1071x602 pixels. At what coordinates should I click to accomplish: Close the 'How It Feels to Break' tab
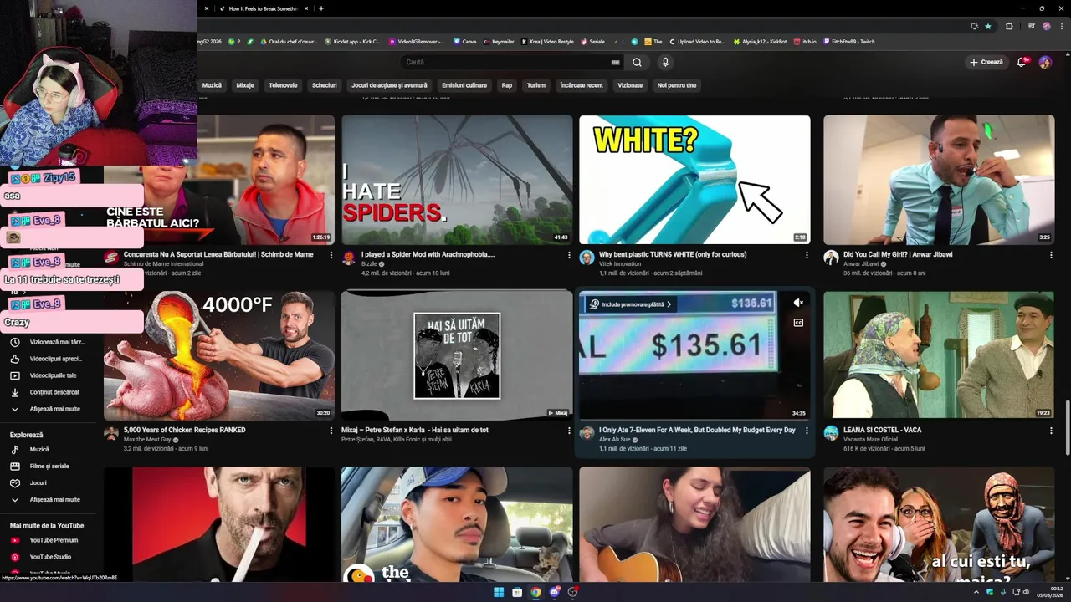tap(306, 8)
